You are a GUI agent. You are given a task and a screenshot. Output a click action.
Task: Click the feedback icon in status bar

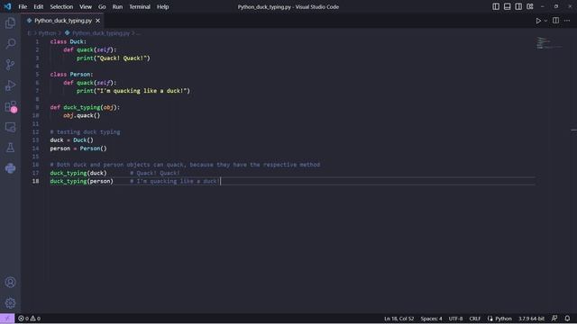tap(554, 319)
